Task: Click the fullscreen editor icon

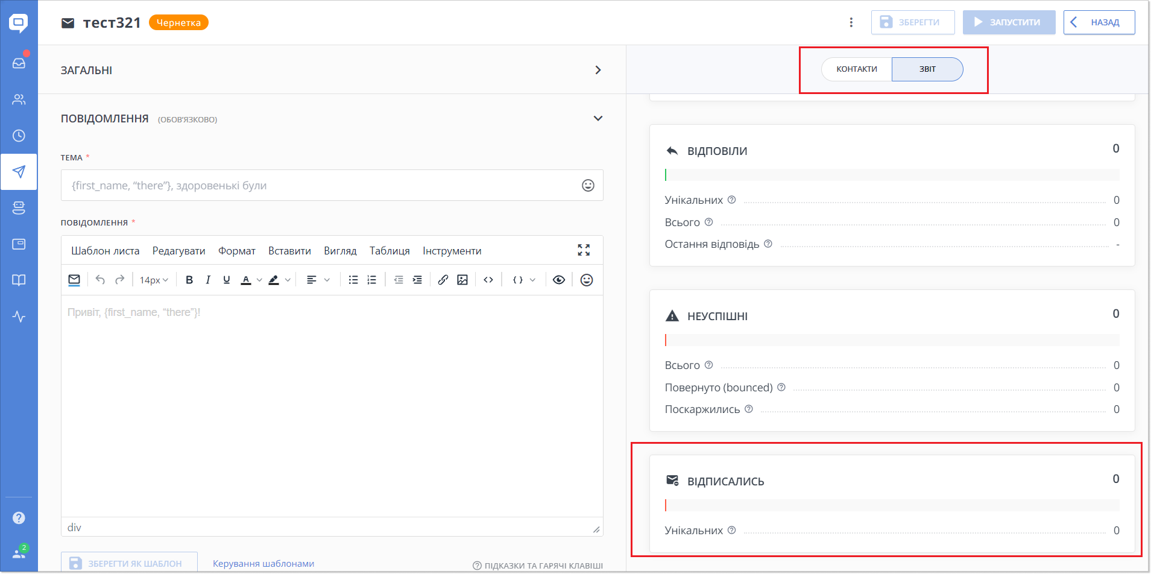Action: point(584,250)
